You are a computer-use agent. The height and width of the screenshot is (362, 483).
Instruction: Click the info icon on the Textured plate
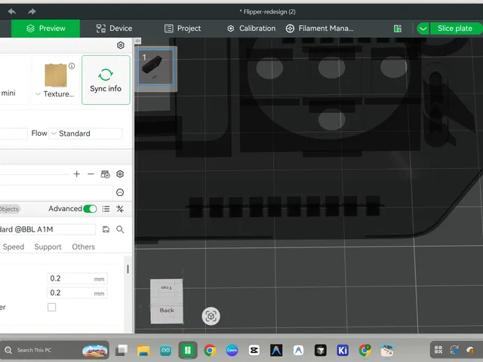(72, 66)
